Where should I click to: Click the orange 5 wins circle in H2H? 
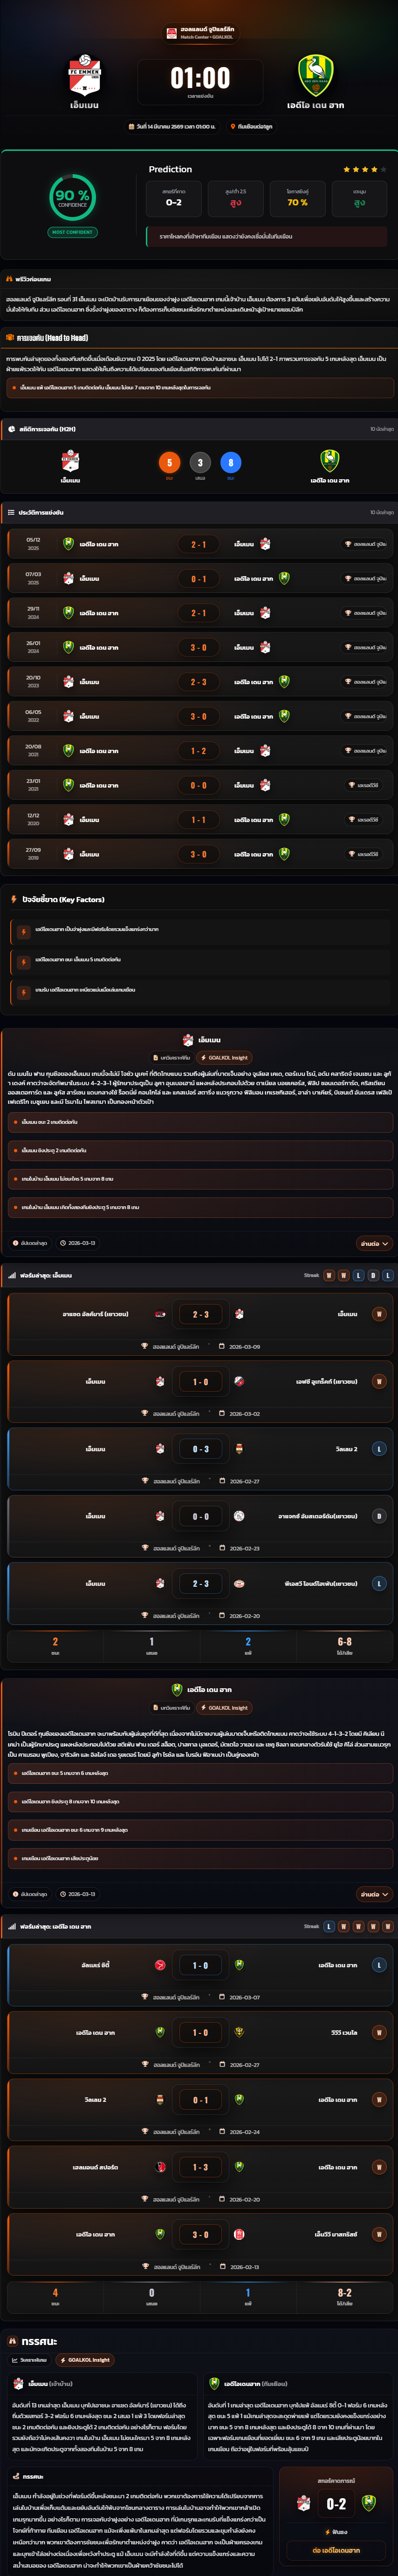(x=169, y=462)
